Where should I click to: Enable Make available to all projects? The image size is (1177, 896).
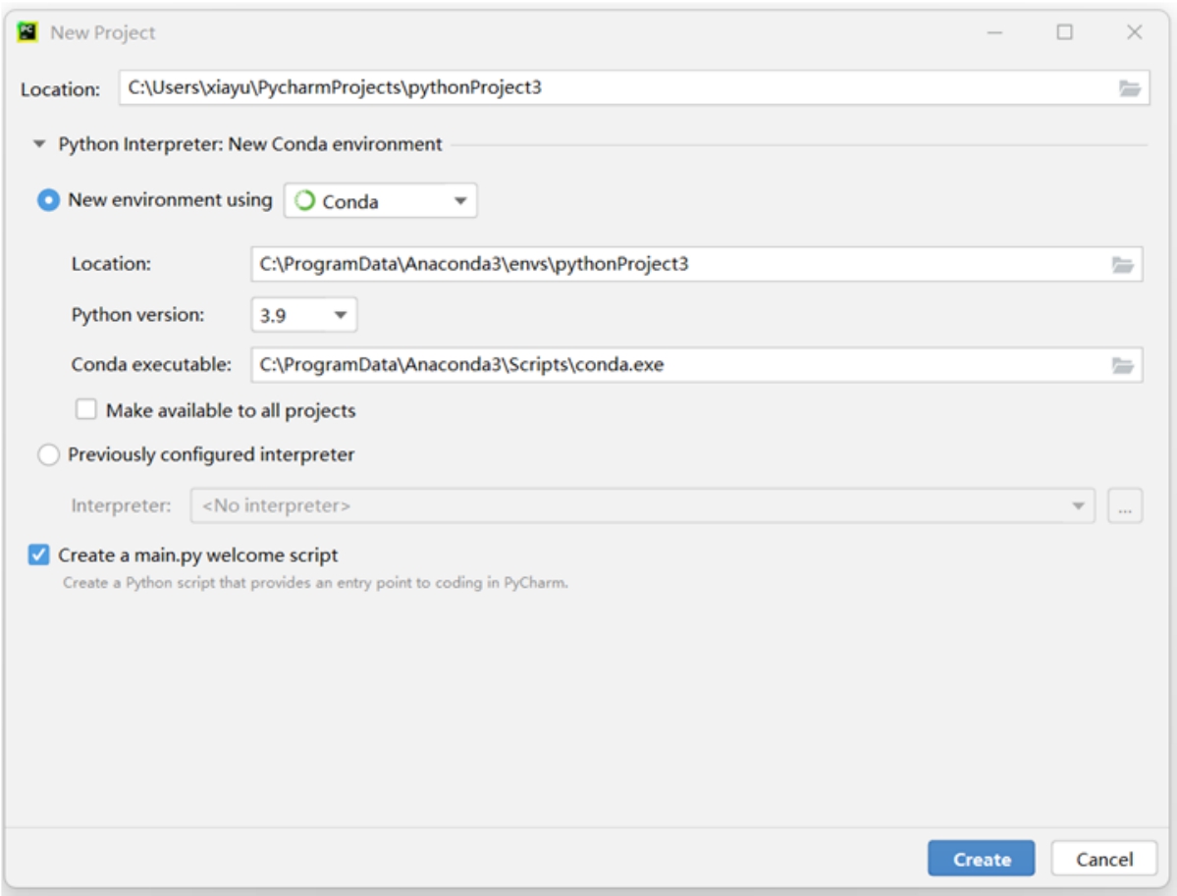(x=86, y=409)
